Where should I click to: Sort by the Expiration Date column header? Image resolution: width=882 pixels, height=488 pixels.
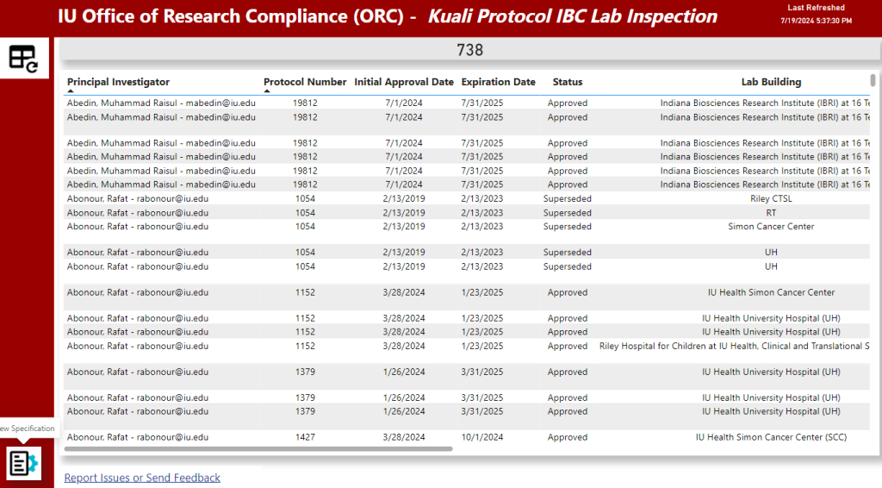point(498,82)
